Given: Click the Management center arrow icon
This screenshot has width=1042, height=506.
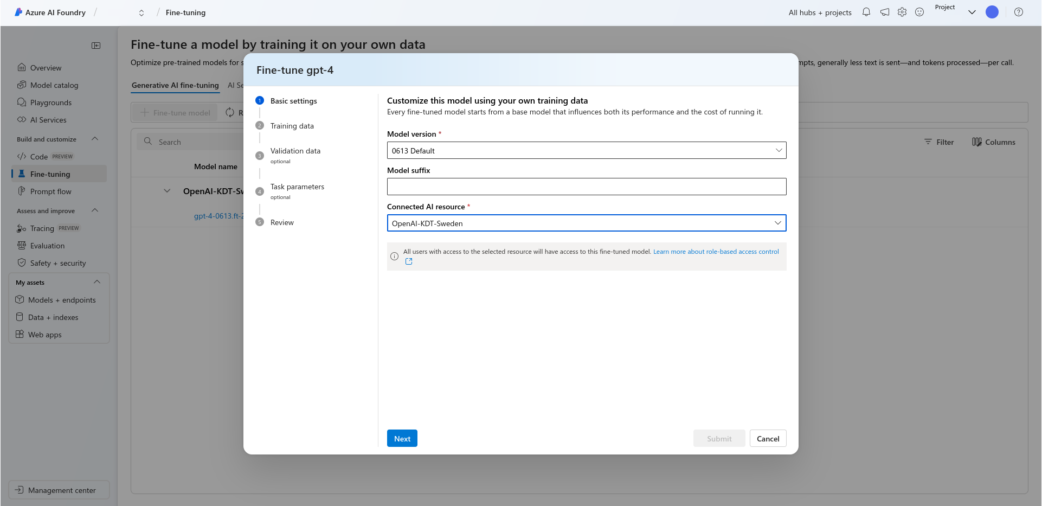Looking at the screenshot, I should coord(19,490).
